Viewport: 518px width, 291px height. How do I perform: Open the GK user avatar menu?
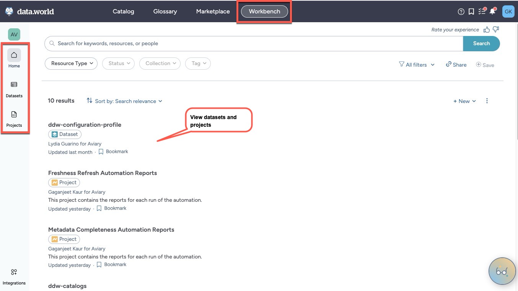(508, 11)
